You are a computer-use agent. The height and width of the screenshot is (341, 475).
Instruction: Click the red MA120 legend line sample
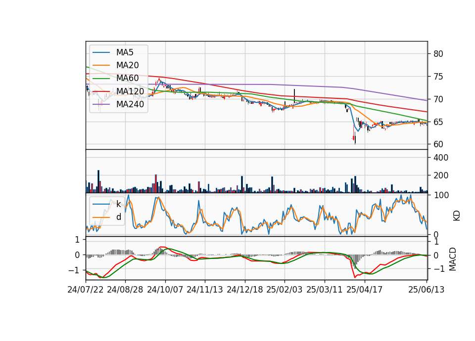coord(101,91)
